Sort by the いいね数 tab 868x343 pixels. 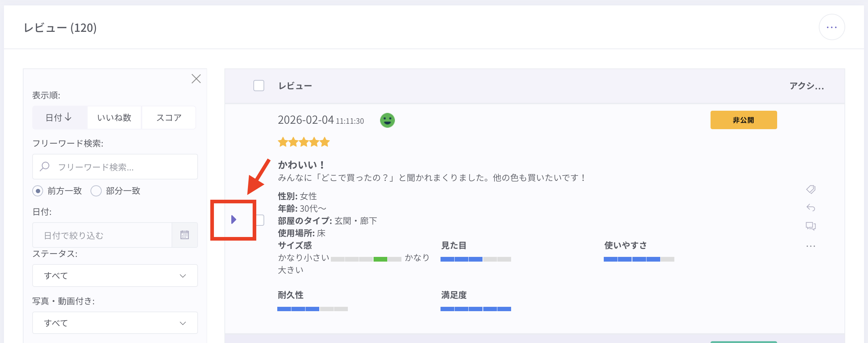(114, 118)
